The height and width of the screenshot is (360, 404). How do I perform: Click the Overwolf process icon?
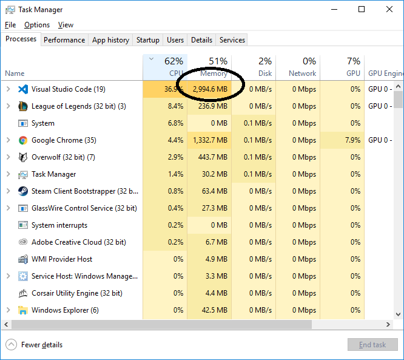pos(23,157)
